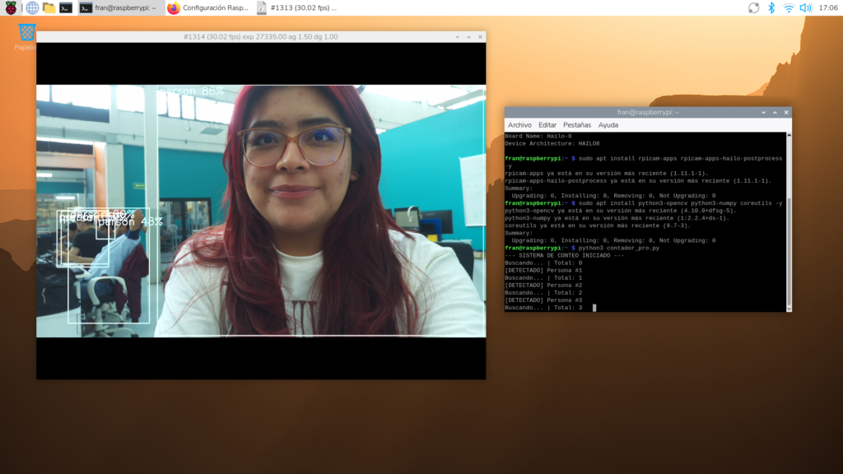Click 'SISTEMA DE CONTEO INICIADO' line
The image size is (843, 474).
565,256
